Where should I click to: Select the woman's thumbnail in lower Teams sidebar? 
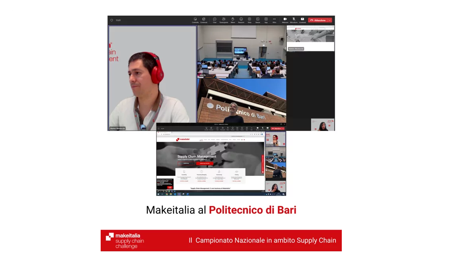coord(275,186)
